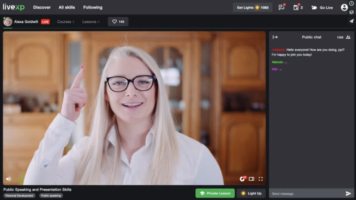
Task: Toggle theater mode on the video player
Action: pos(251,179)
